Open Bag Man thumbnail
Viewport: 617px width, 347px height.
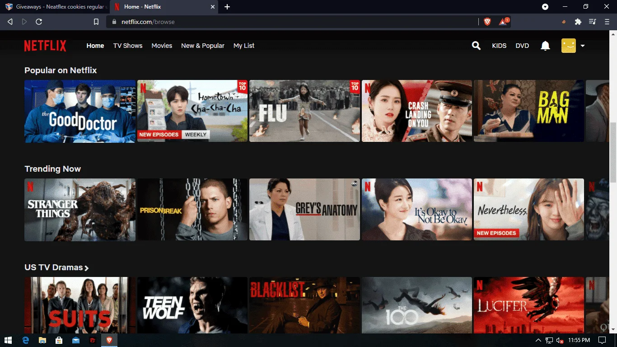click(x=529, y=111)
